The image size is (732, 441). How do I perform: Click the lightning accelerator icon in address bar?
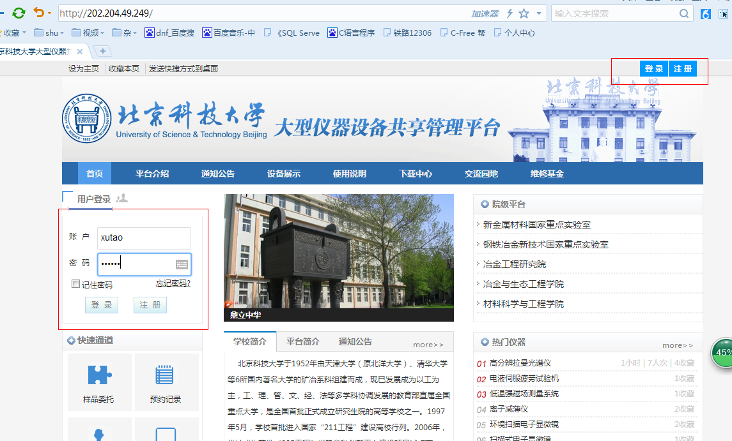point(510,13)
